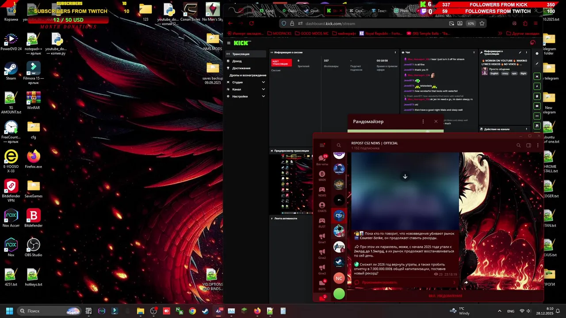The image size is (566, 318).
Task: Close the Рандомайзер panel
Action: click(x=436, y=121)
